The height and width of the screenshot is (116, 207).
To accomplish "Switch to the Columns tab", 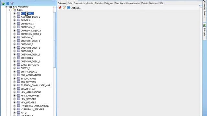I will coord(62,3).
